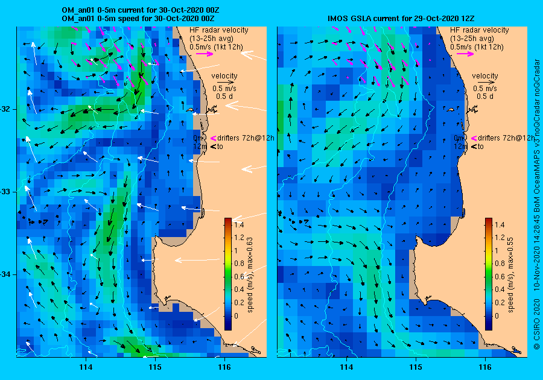Click longitude label 114 under OM_an01 panel

(86, 367)
